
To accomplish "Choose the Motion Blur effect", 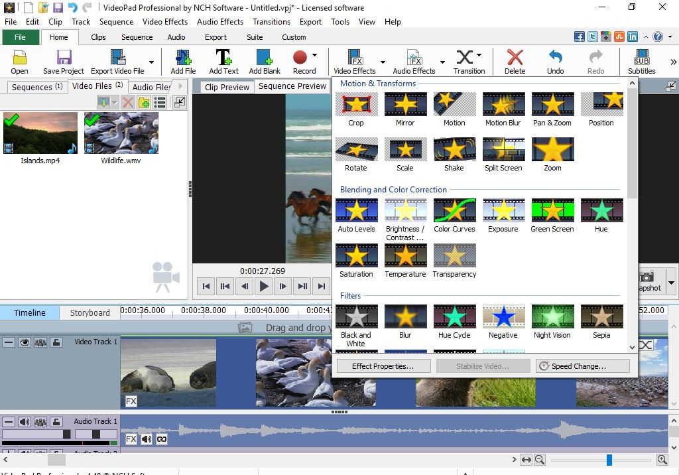I will pos(503,105).
